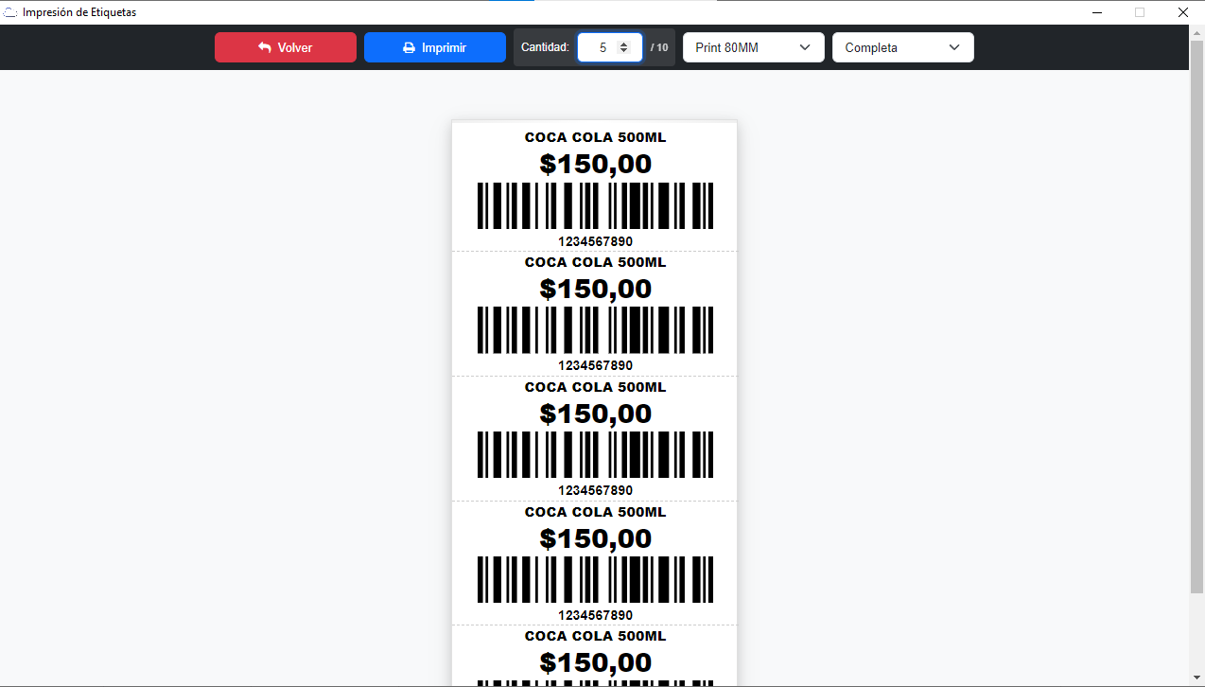Click the Volver button to go back

tap(285, 46)
